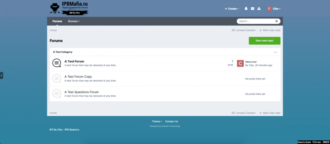
Task: Click the reports warning triangle icon
Action: 259,9
